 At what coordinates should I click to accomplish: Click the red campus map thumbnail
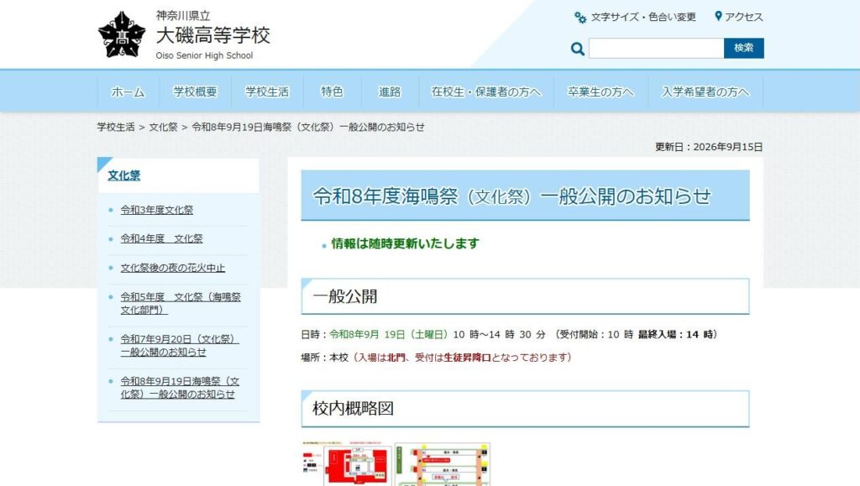(x=347, y=463)
